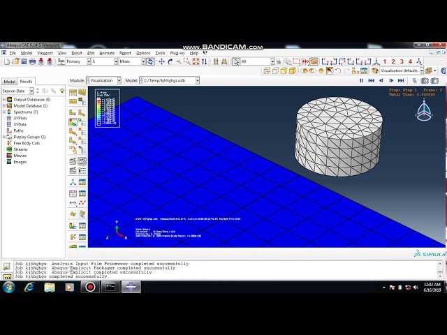
Task: Open the File menu
Action: coord(13,53)
